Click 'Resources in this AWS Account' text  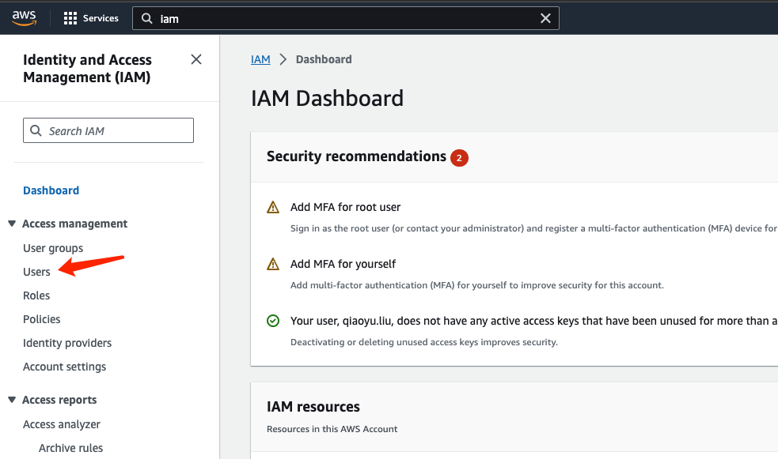(332, 429)
